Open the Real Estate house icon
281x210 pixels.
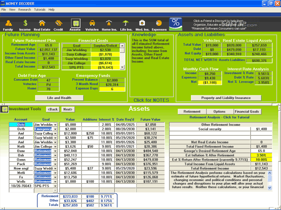[42, 25]
